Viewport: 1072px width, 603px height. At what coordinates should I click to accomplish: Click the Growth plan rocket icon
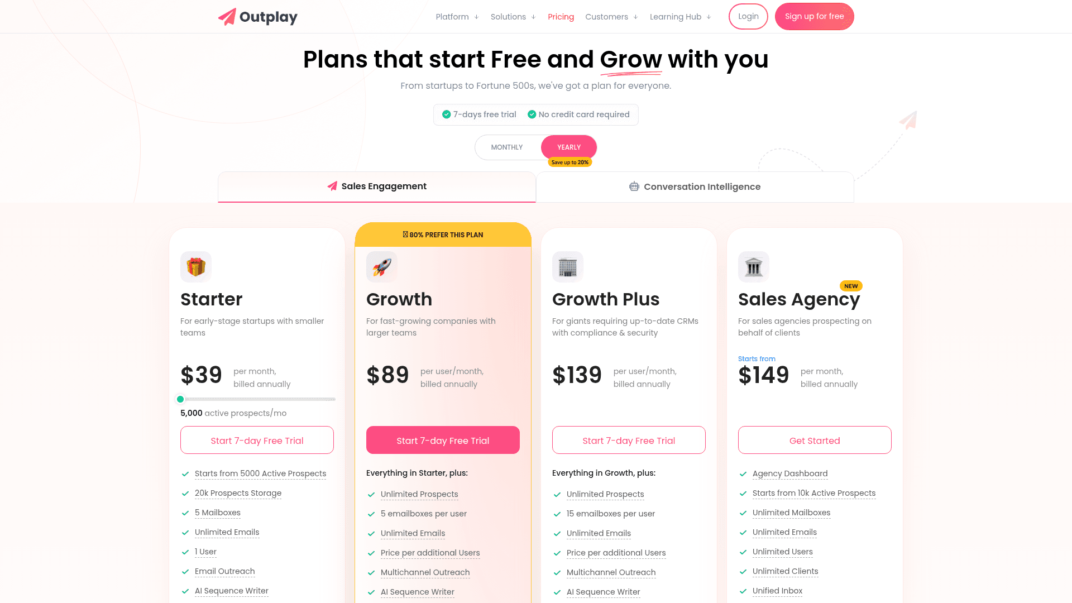[381, 266]
